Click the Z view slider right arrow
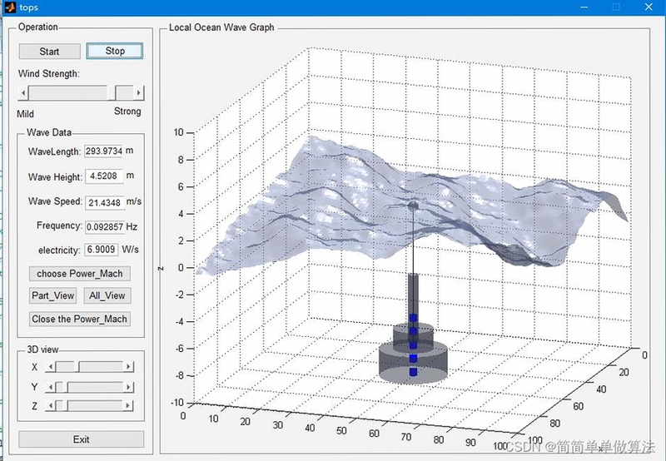 127,406
